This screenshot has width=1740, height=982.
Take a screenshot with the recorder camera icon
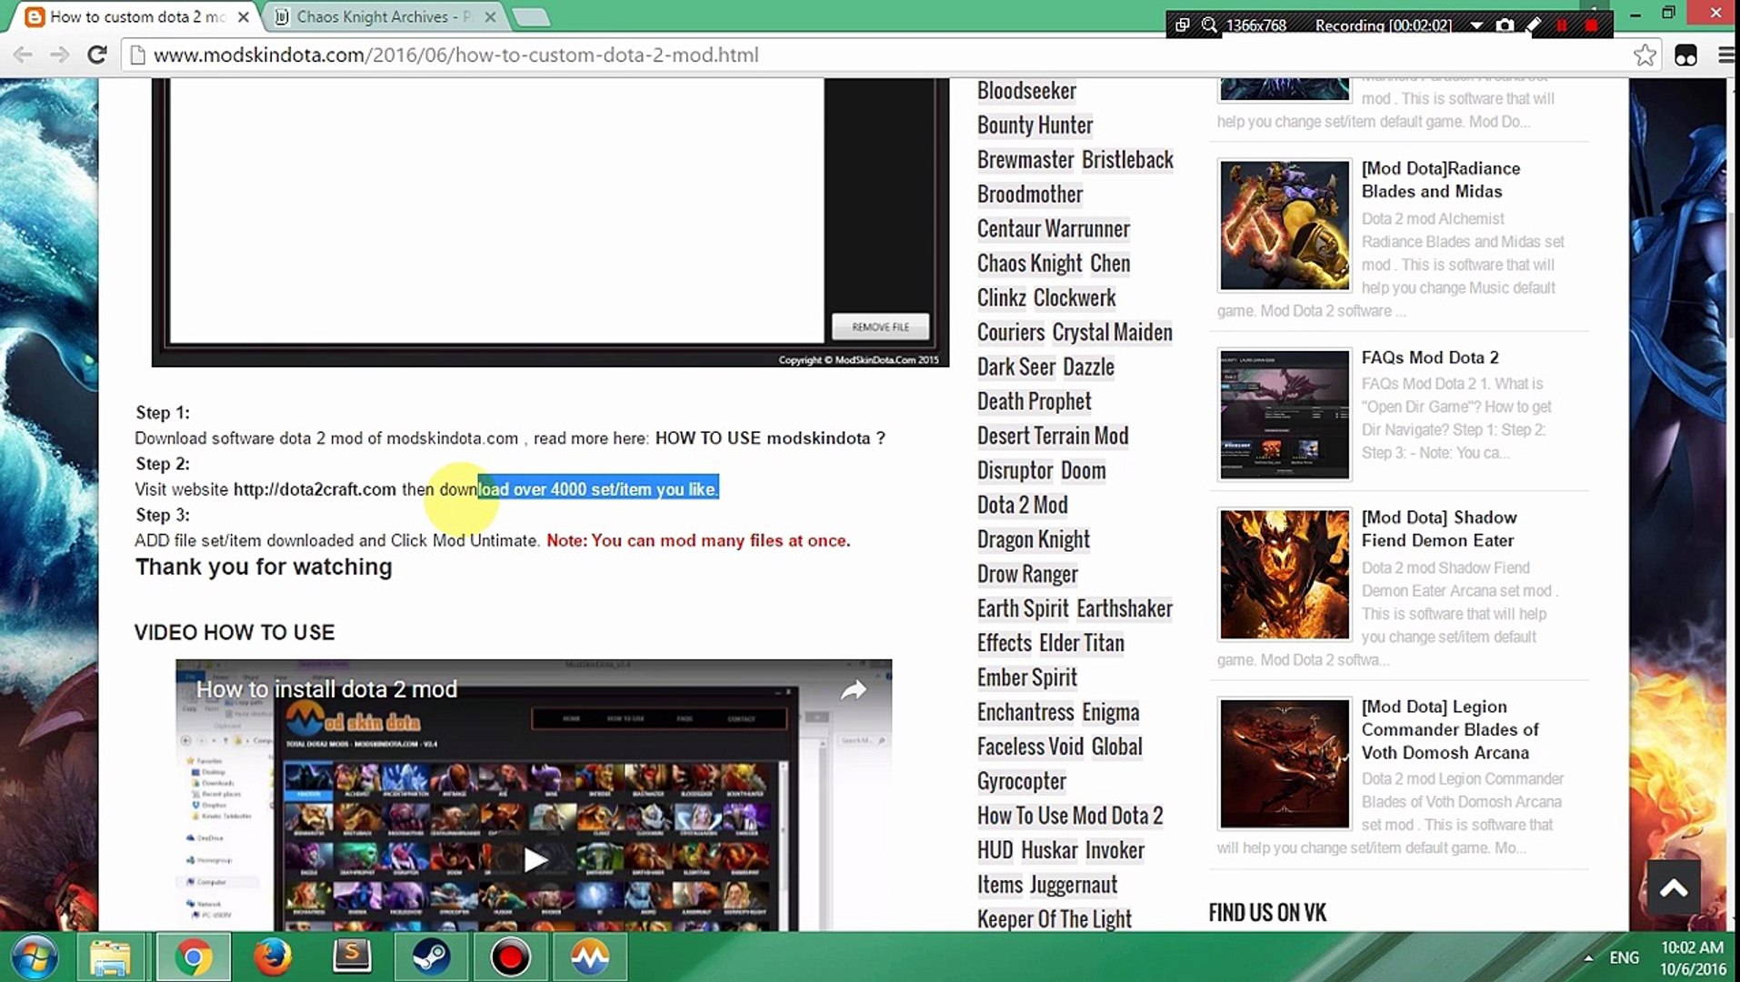tap(1505, 25)
